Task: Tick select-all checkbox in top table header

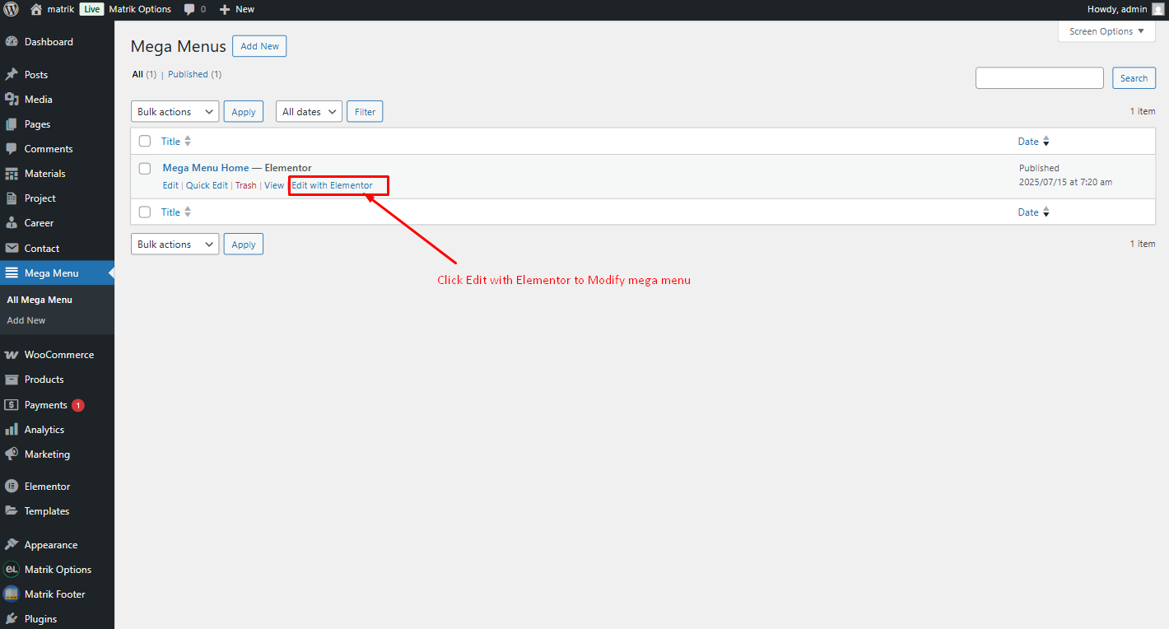Action: 145,142
